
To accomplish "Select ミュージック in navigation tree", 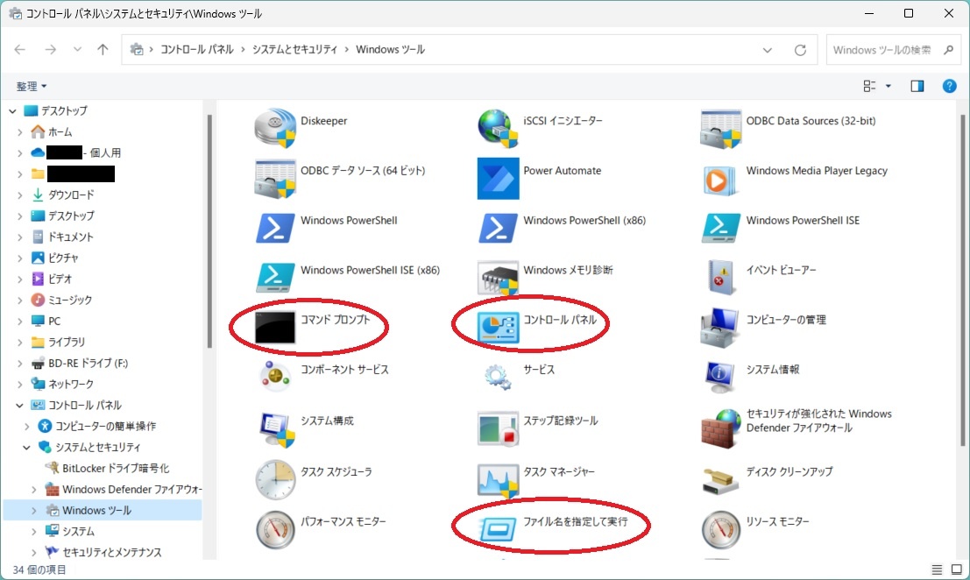I will tap(70, 300).
